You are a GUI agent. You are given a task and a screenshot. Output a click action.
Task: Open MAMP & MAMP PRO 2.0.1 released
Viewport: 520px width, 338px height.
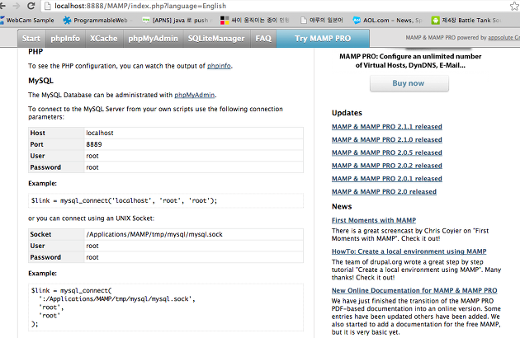(x=386, y=179)
